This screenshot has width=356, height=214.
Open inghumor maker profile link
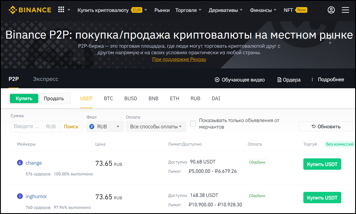tap(36, 196)
